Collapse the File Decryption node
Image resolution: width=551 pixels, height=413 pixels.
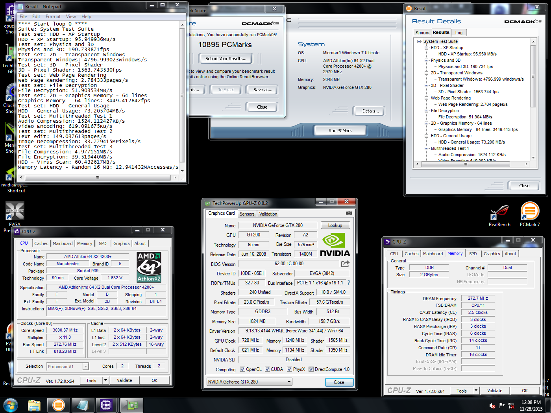tap(427, 111)
